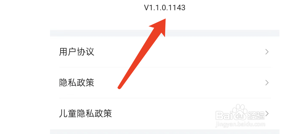Tap the chevron arrow beside 用户协议
Viewport: 281px width, 134px height.
click(267, 52)
